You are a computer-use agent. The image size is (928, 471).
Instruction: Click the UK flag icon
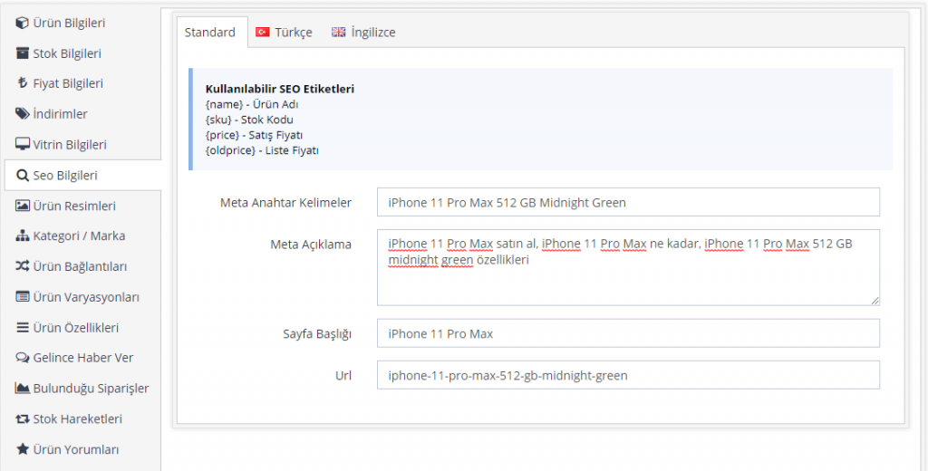coord(339,32)
